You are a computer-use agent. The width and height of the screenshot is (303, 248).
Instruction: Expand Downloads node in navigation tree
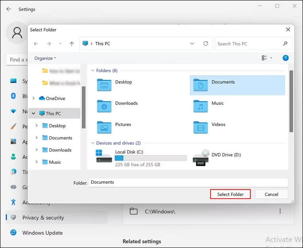[36, 150]
